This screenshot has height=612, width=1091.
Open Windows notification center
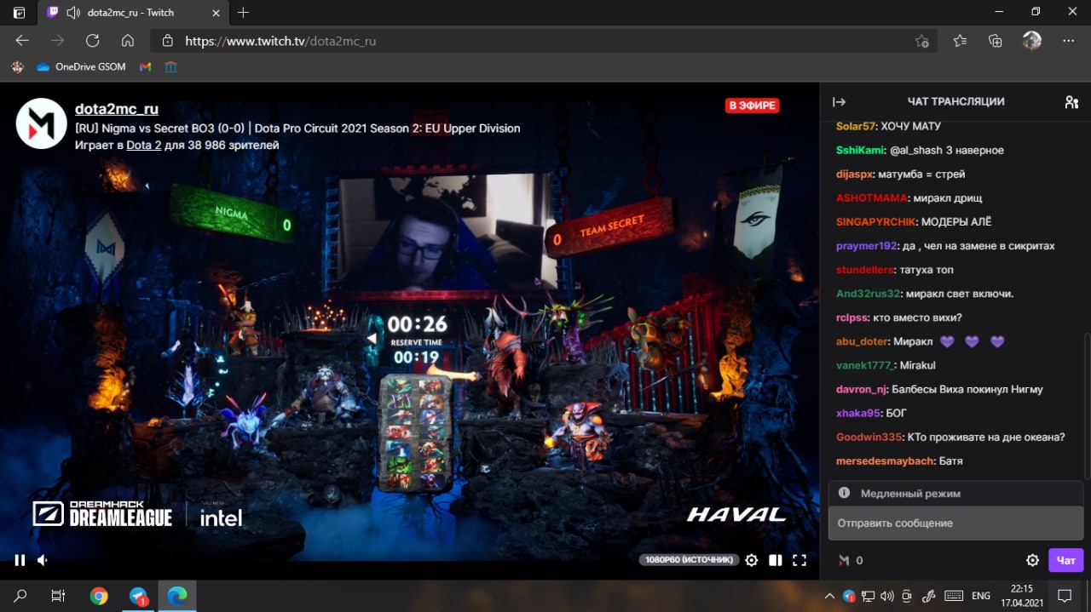point(1065,596)
